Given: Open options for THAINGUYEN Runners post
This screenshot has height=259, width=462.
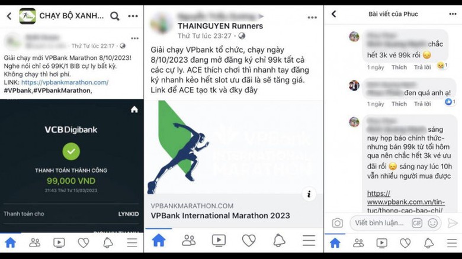Looking at the screenshot, I should (x=312, y=18).
